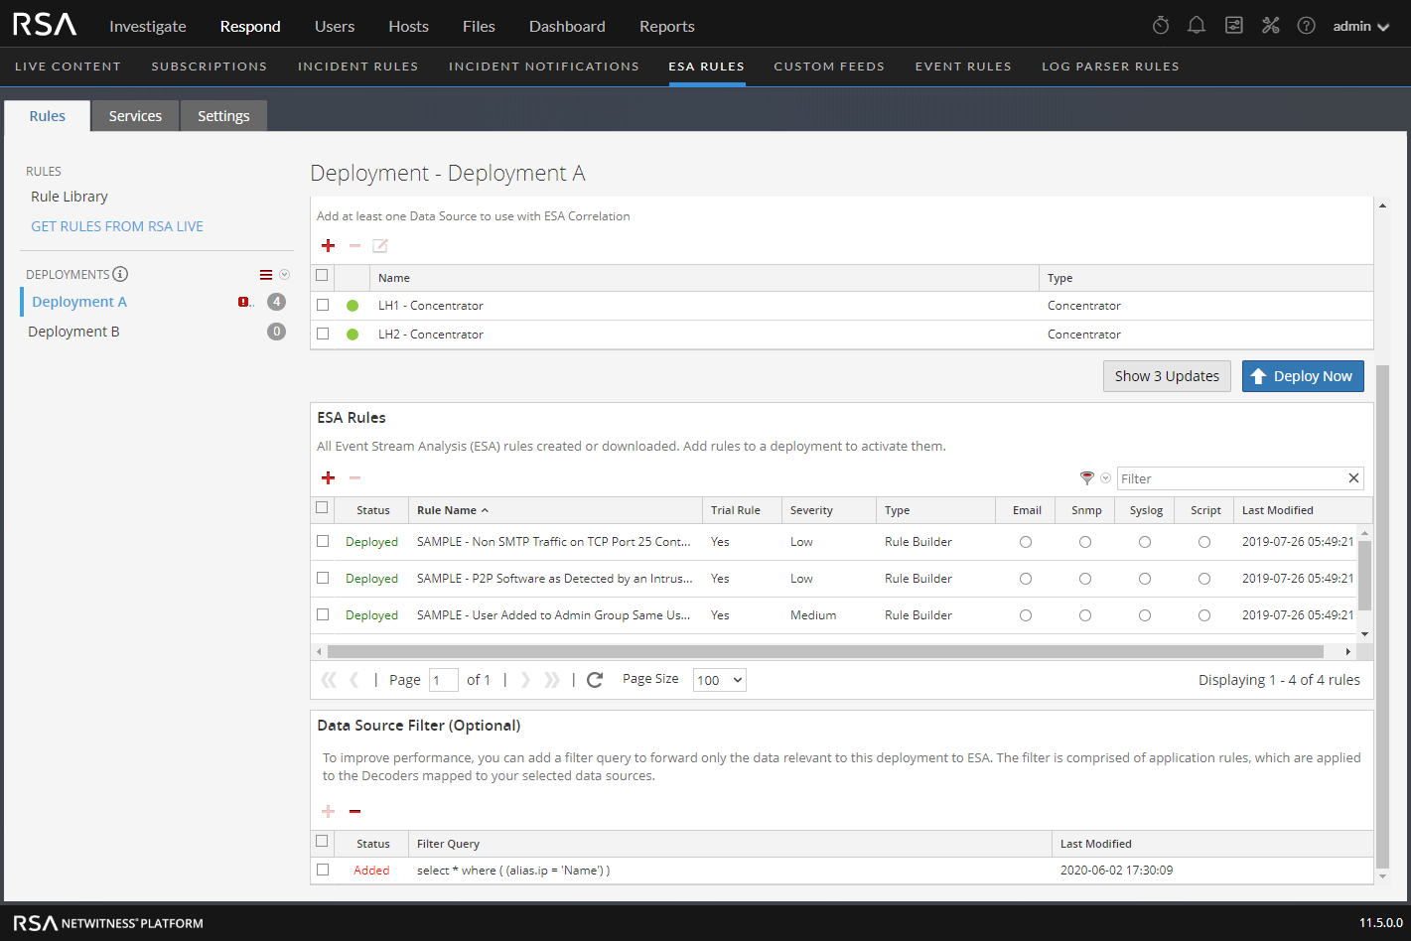Open the Incident Rules menu
The height and width of the screenshot is (941, 1411).
(x=357, y=67)
